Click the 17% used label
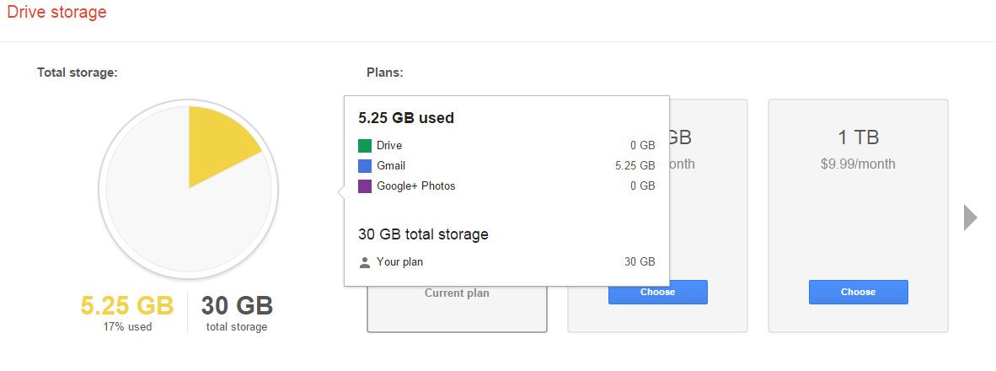The height and width of the screenshot is (371, 996). 127,326
